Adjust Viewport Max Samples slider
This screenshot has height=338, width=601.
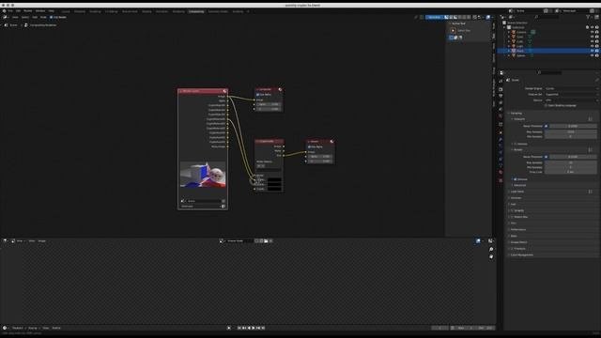point(570,131)
